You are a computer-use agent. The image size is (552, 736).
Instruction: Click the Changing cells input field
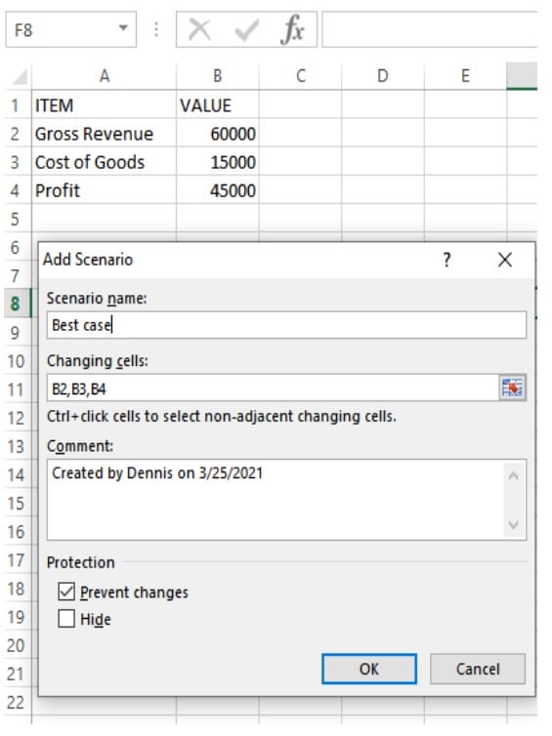tap(273, 388)
